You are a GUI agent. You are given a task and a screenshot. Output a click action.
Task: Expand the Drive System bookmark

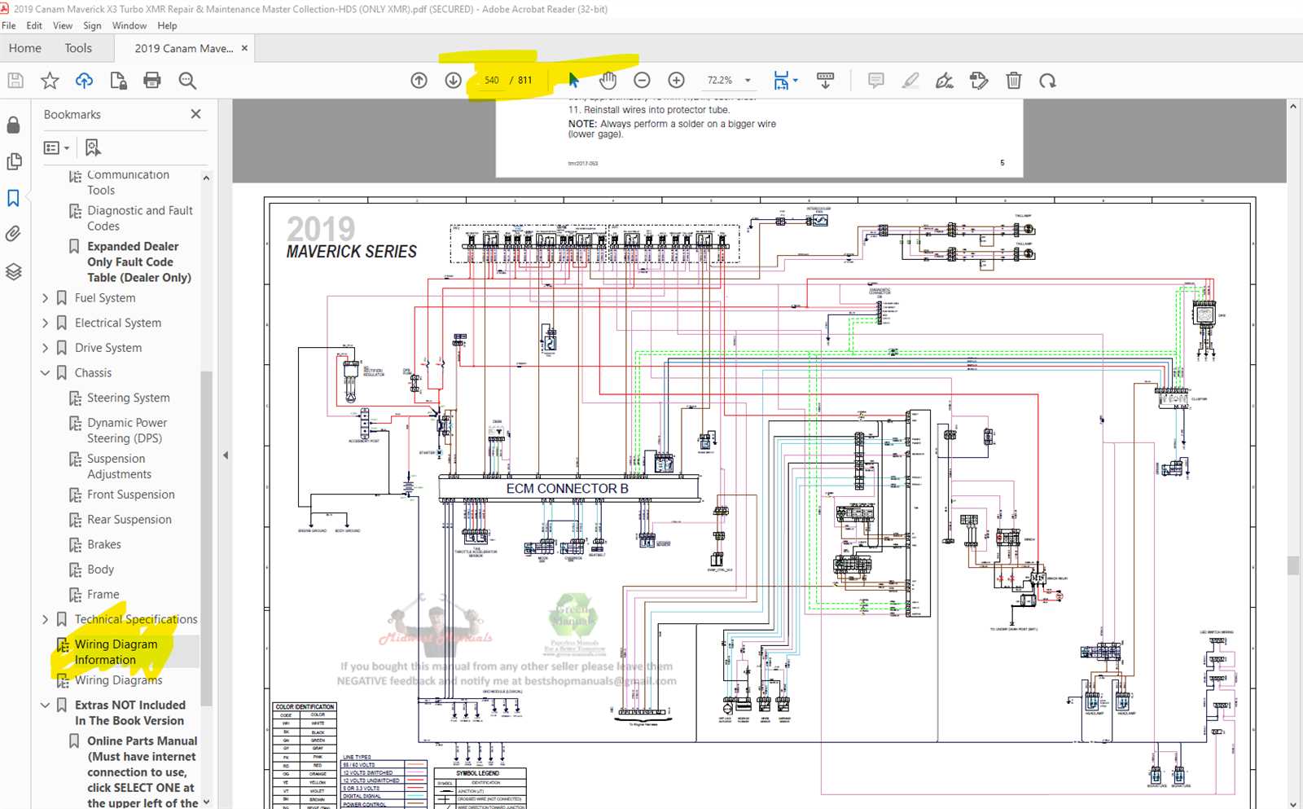tap(45, 348)
